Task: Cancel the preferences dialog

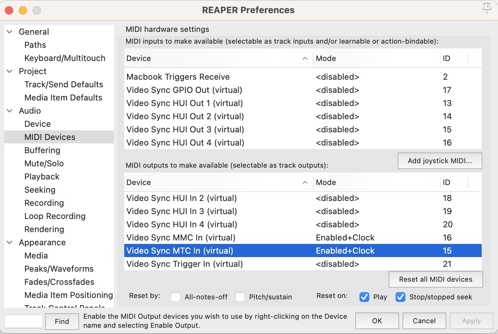Action: [x=424, y=321]
